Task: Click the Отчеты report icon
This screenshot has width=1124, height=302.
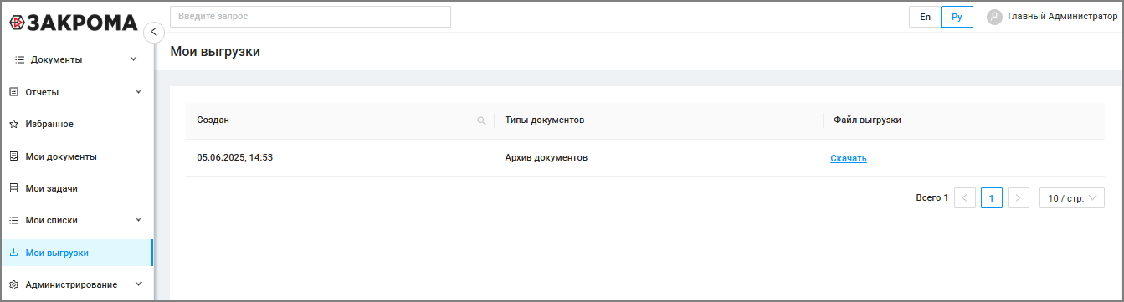Action: coord(13,92)
